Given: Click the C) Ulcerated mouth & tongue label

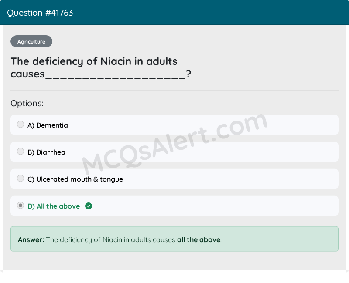Looking at the screenshot, I should [75, 179].
